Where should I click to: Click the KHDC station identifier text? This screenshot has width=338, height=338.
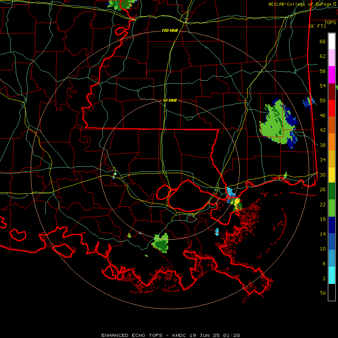pos(180,335)
